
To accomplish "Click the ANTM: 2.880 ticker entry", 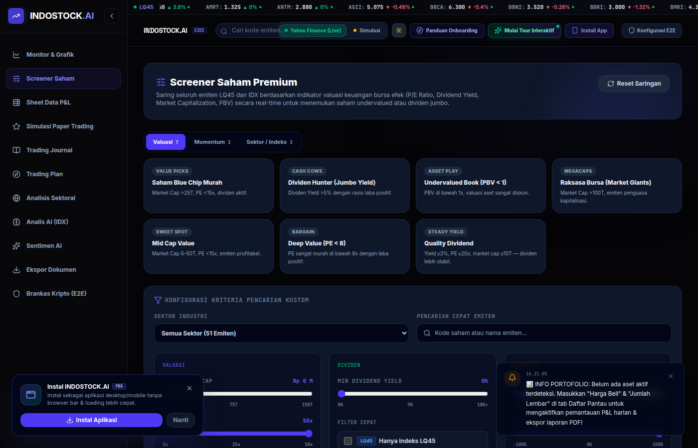I will pos(305,7).
